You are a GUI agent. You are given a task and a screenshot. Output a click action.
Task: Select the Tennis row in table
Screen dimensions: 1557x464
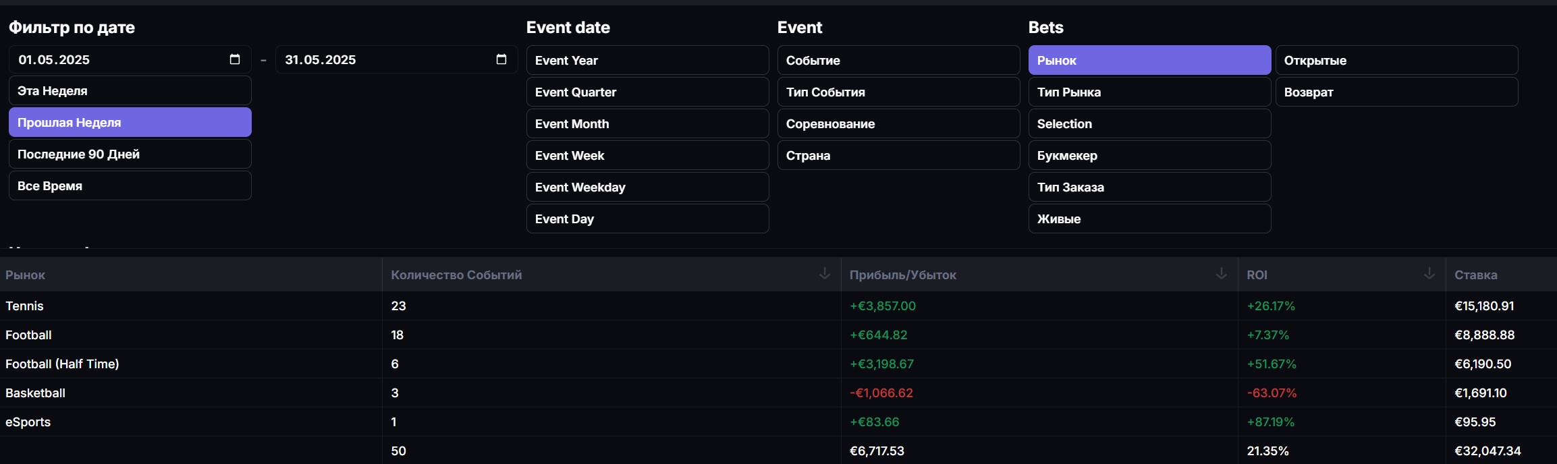pyautogui.click(x=25, y=306)
